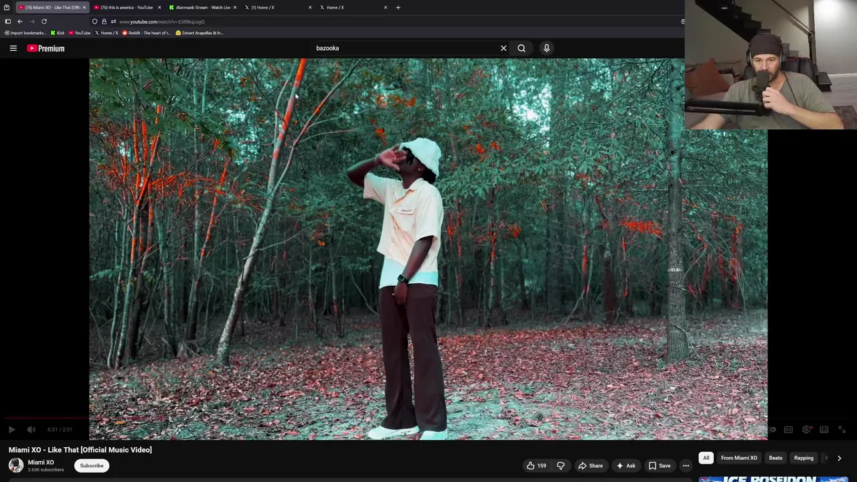The width and height of the screenshot is (857, 482).
Task: Open Import bookmarks bookmark
Action: click(25, 33)
